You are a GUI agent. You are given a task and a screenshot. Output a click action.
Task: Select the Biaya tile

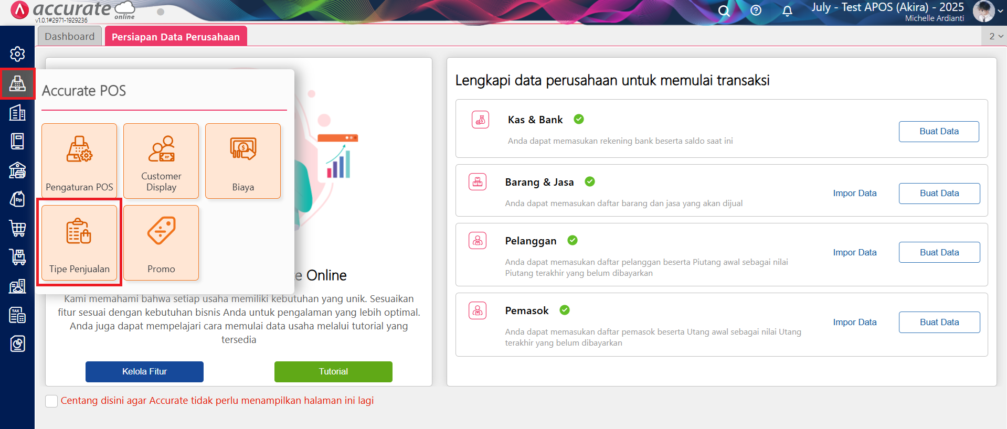point(243,161)
